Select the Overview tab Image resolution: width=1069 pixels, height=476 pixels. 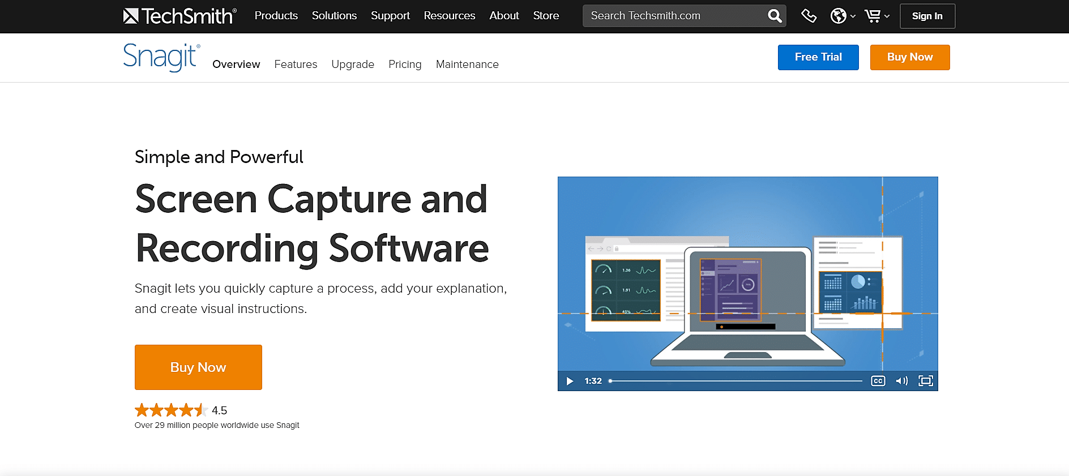point(236,65)
